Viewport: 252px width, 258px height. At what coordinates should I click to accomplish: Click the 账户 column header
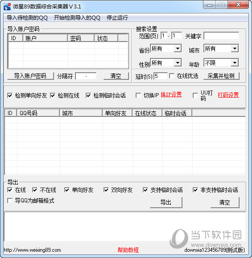(45, 38)
